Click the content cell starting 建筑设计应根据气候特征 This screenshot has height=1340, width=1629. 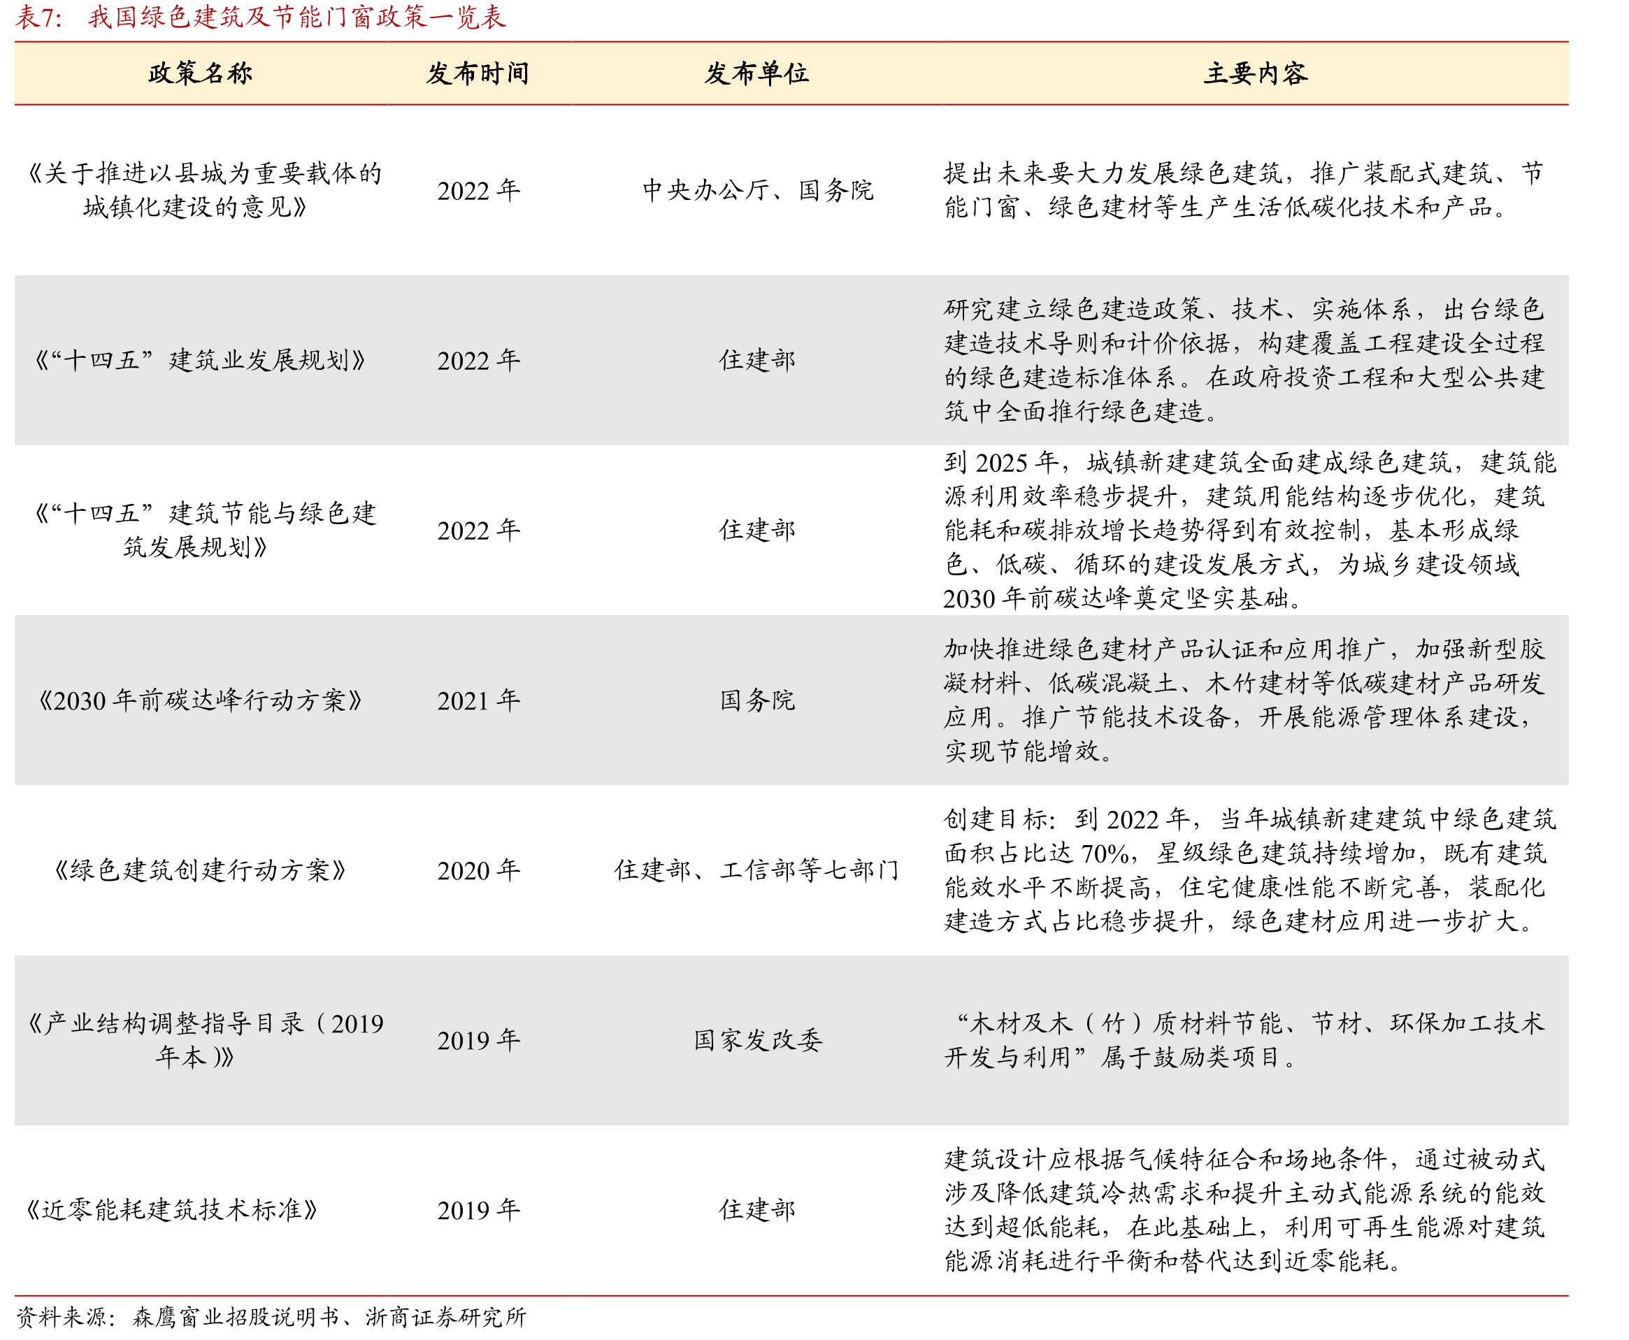click(1244, 1209)
